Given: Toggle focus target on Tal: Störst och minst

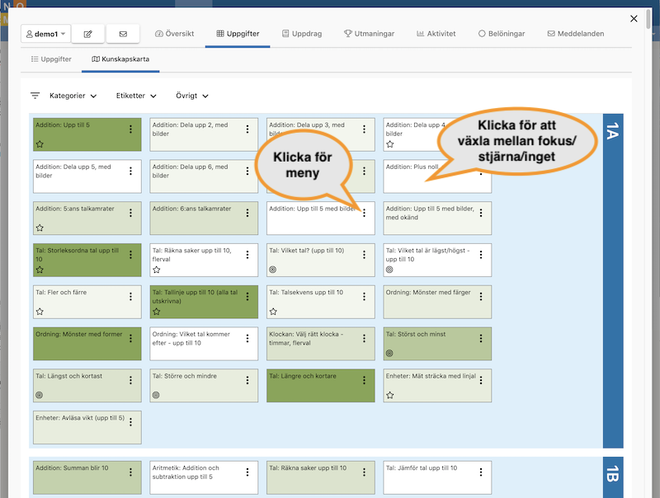Looking at the screenshot, I should [389, 354].
